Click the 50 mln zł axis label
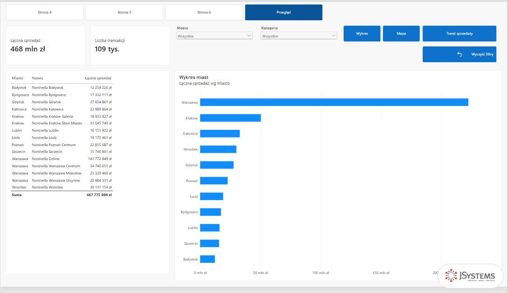The height and width of the screenshot is (293, 508). point(261,273)
